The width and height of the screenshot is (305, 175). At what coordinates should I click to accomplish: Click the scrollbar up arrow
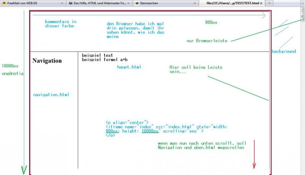click(x=303, y=9)
